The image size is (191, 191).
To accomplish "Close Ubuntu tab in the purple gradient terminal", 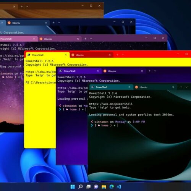I will 142,71.
